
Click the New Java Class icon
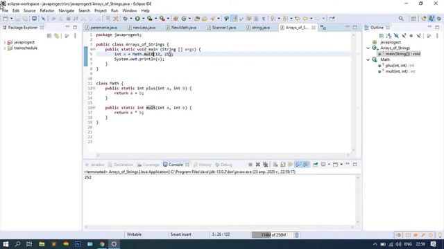[x=184, y=19]
